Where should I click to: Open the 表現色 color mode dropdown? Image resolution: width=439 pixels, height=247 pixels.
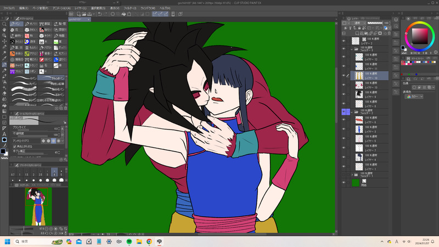pyautogui.click(x=413, y=96)
